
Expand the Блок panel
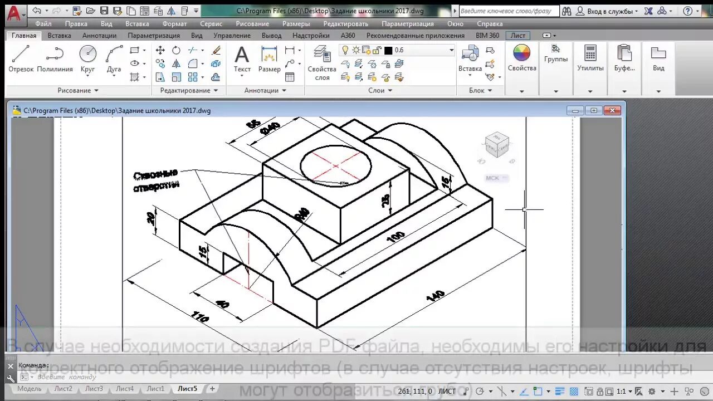coord(481,90)
